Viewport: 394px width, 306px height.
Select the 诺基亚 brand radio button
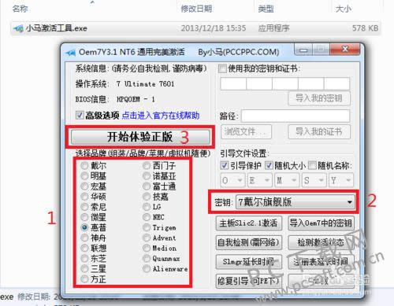click(147, 176)
